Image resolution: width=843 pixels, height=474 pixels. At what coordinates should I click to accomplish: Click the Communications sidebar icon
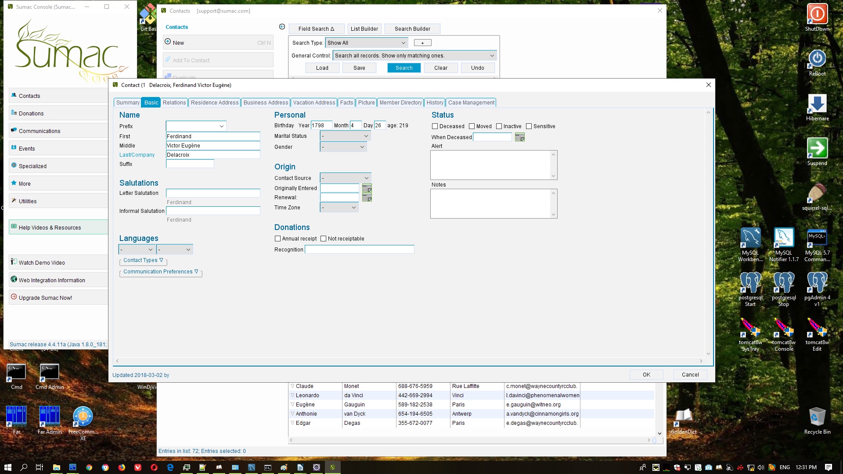(x=14, y=130)
